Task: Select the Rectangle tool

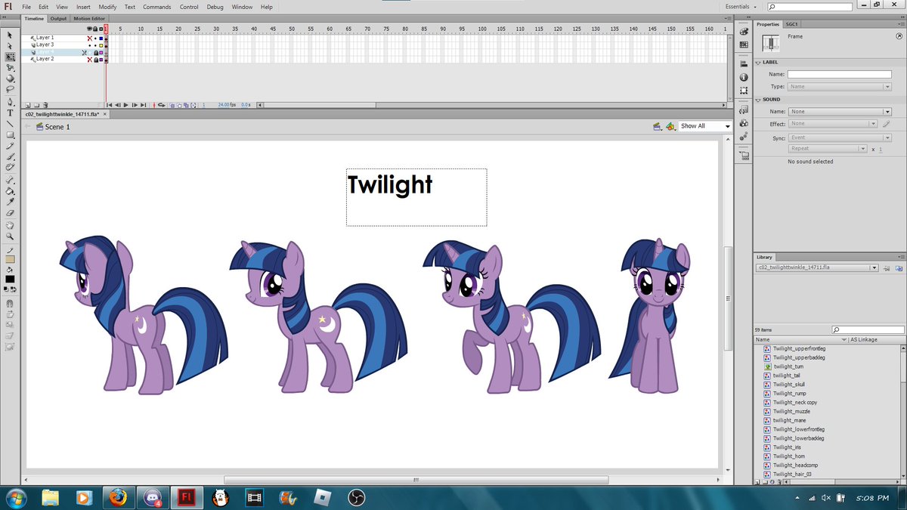Action: 10,134
